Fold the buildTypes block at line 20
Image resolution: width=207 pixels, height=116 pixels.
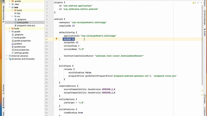(x=53, y=66)
